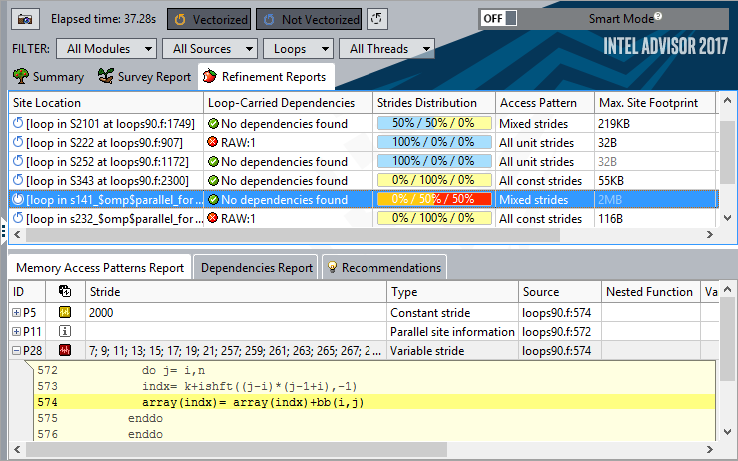
Task: Open the All Sources filter dropdown
Action: [210, 49]
